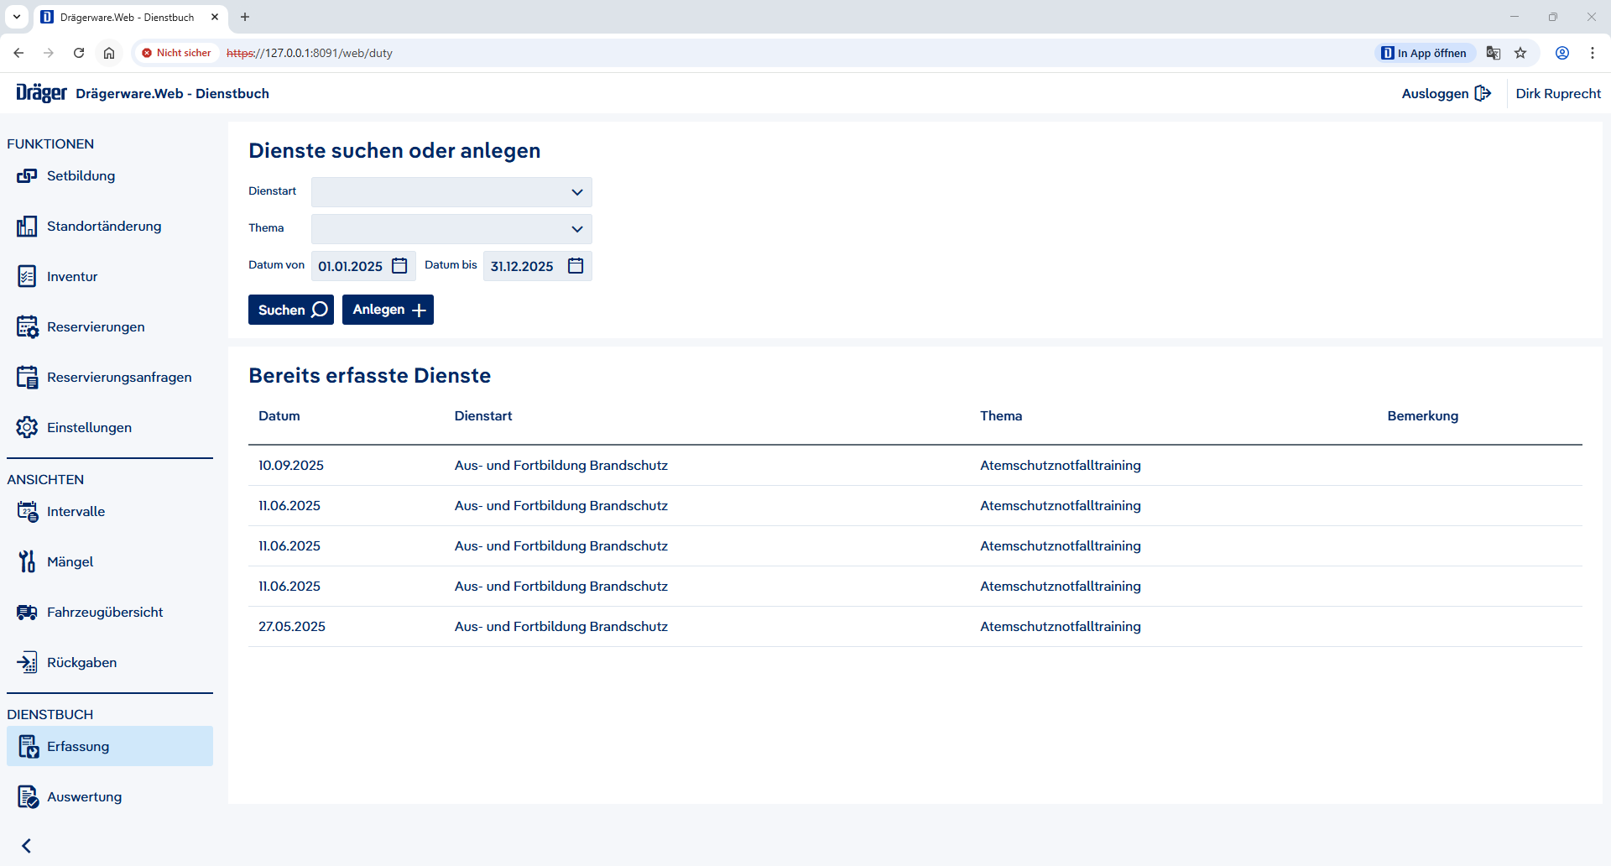Screen dimensions: 1611x866
Task: Open the Rückgaben return icon
Action: 27,663
